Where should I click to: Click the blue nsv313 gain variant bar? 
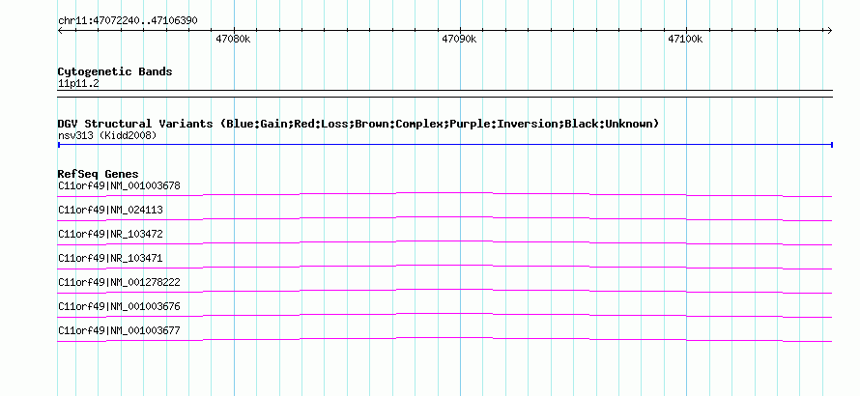tap(445, 145)
